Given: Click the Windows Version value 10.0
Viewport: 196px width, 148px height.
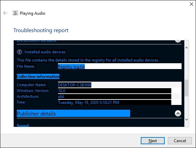Looking at the screenshot, I should [62, 91].
